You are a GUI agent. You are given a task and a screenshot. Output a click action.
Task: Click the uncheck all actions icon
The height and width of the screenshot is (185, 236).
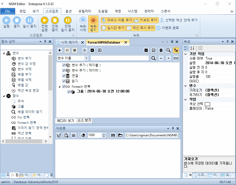point(154,50)
